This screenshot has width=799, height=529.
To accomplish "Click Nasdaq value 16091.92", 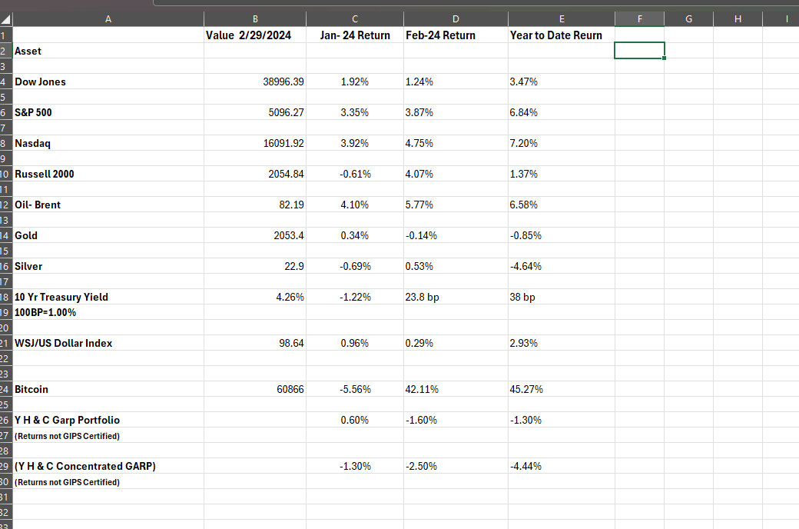I will pos(255,143).
